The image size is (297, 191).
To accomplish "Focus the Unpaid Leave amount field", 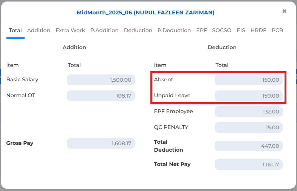I will tap(249, 96).
